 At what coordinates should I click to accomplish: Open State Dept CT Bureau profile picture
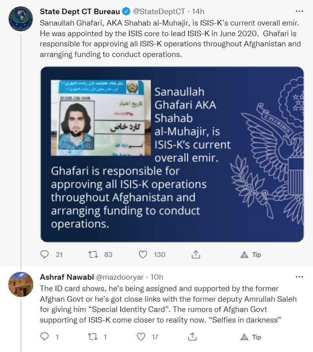click(20, 19)
